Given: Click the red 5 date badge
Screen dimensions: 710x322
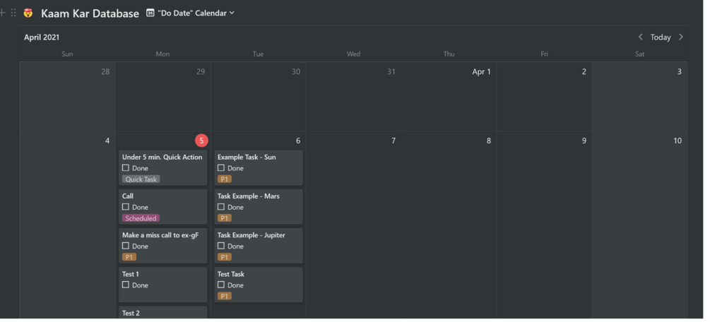Looking at the screenshot, I should (201, 141).
